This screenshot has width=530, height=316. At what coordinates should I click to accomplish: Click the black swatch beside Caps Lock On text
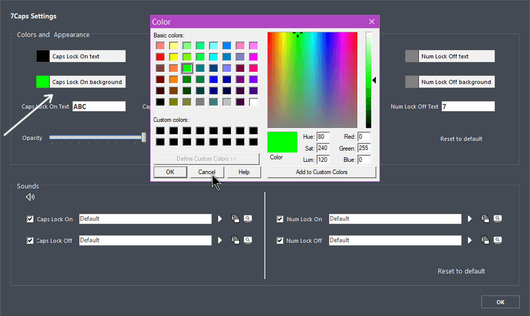(43, 56)
